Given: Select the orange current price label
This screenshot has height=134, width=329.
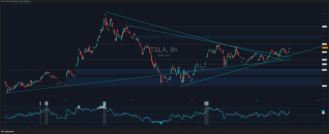Looking at the screenshot, I should [324, 48].
